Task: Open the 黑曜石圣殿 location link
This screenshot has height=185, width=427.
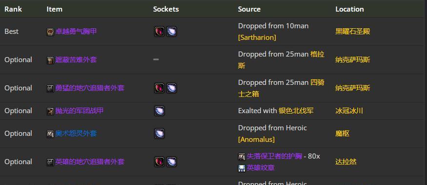Action: click(x=353, y=32)
